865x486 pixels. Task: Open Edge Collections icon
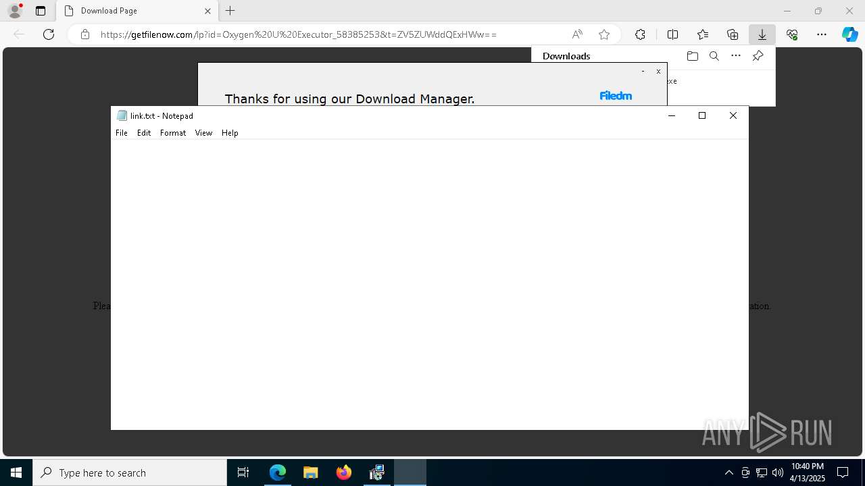pyautogui.click(x=733, y=34)
